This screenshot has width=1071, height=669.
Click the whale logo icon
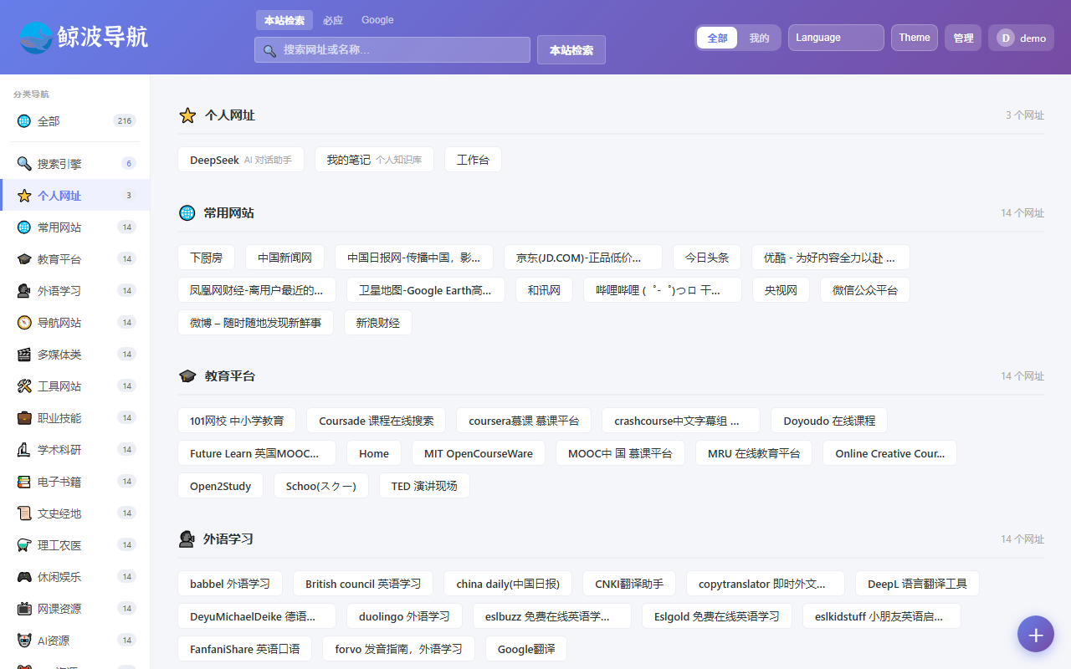[36, 37]
